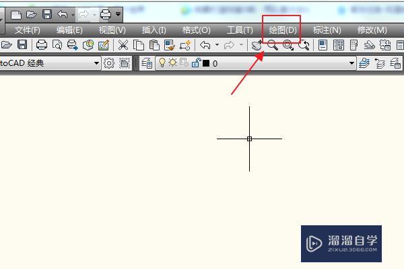404x269 pixels.
Task: Open the Markup Set Manager icon
Action: coord(385,45)
